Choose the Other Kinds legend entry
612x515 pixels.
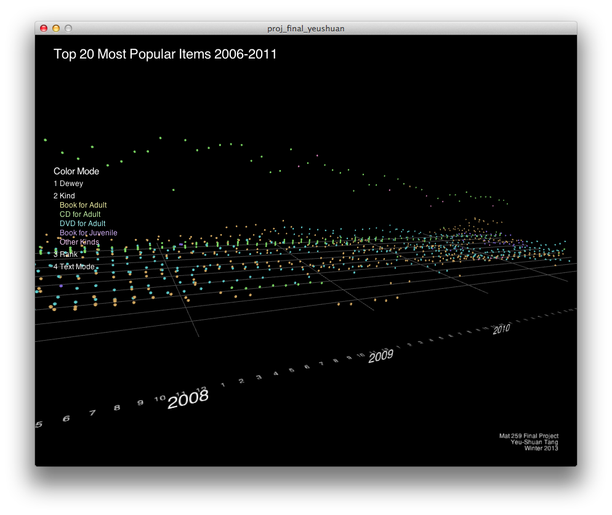pyautogui.click(x=79, y=242)
